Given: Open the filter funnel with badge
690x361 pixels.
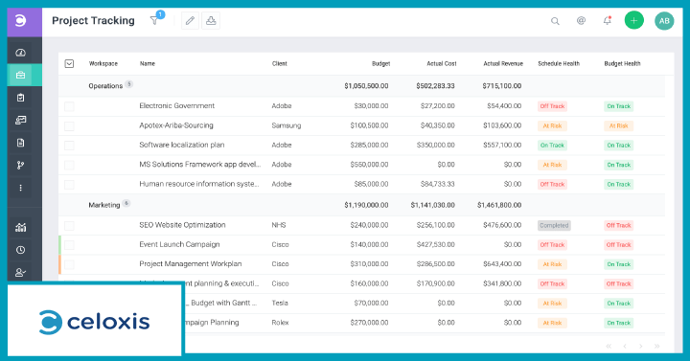Looking at the screenshot, I should tap(155, 20).
